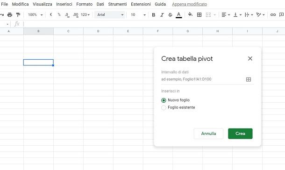Click the select data range grid icon

249,79
